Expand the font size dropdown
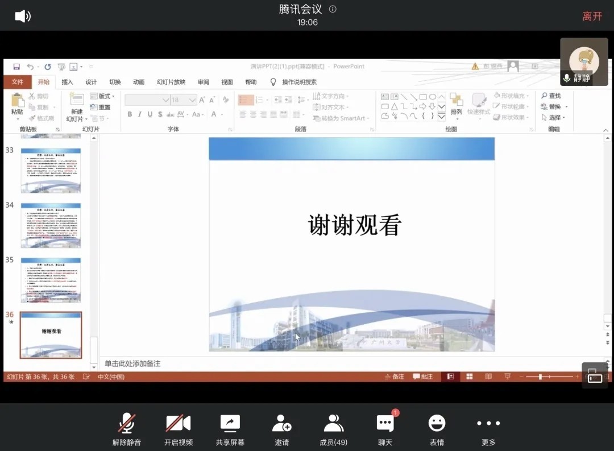614x451 pixels. (x=192, y=100)
